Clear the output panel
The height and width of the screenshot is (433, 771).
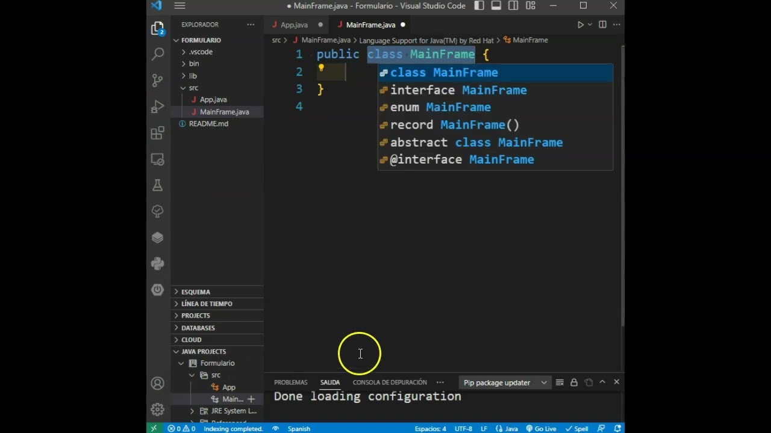point(560,382)
